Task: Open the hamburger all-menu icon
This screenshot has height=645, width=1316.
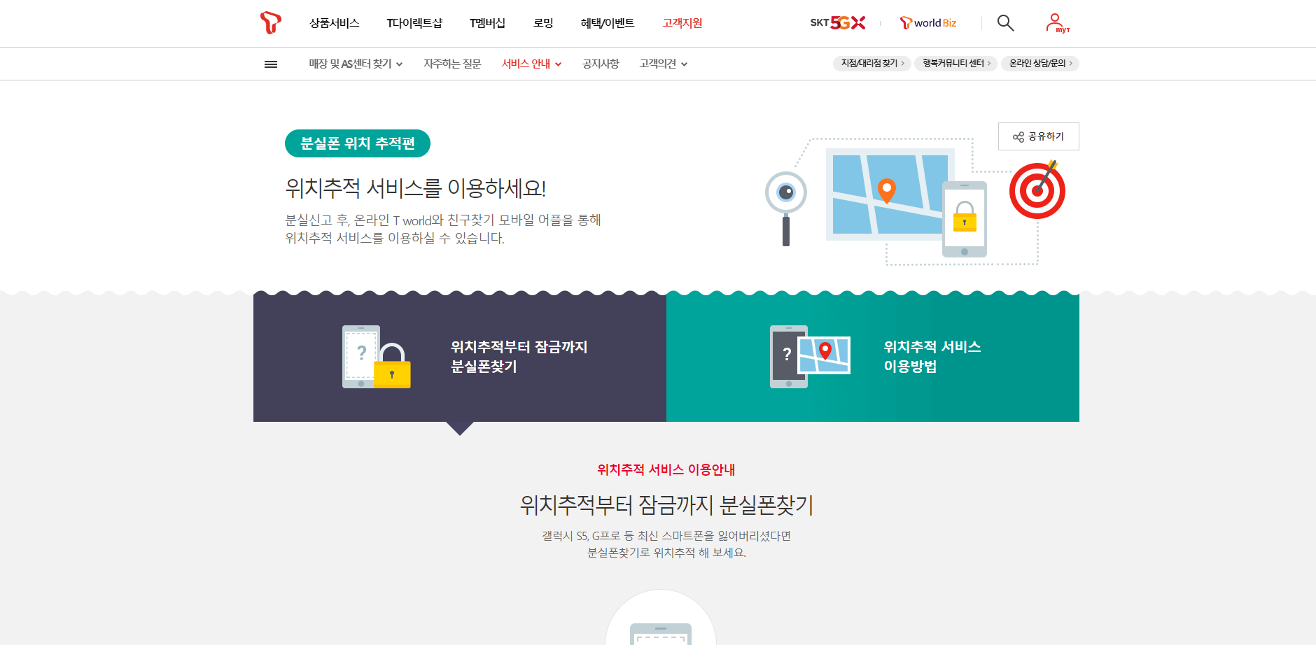Action: [271, 64]
